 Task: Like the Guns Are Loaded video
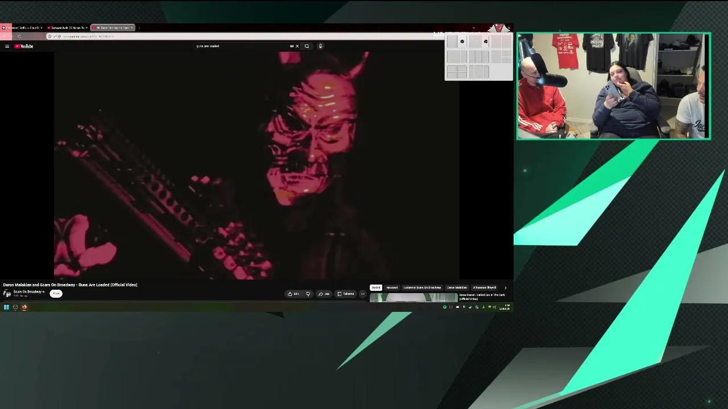[293, 294]
